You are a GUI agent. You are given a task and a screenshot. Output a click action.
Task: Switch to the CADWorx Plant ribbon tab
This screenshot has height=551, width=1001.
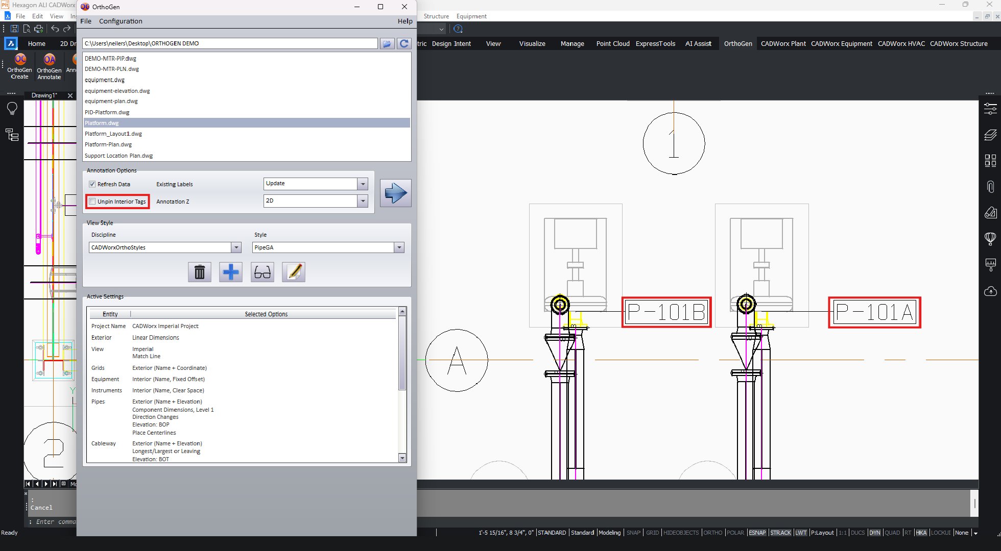click(783, 43)
